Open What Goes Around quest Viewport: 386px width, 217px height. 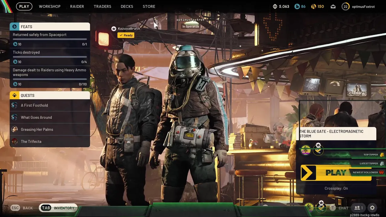[50, 117]
